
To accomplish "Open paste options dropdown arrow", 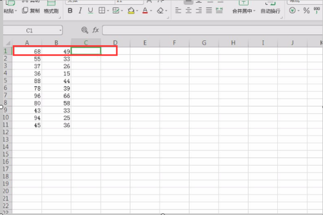I will (16, 11).
